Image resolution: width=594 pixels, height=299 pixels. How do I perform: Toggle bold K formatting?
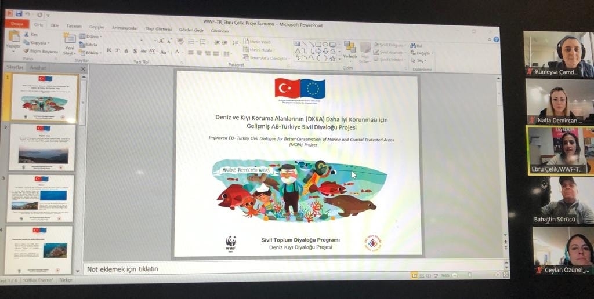coord(109,51)
